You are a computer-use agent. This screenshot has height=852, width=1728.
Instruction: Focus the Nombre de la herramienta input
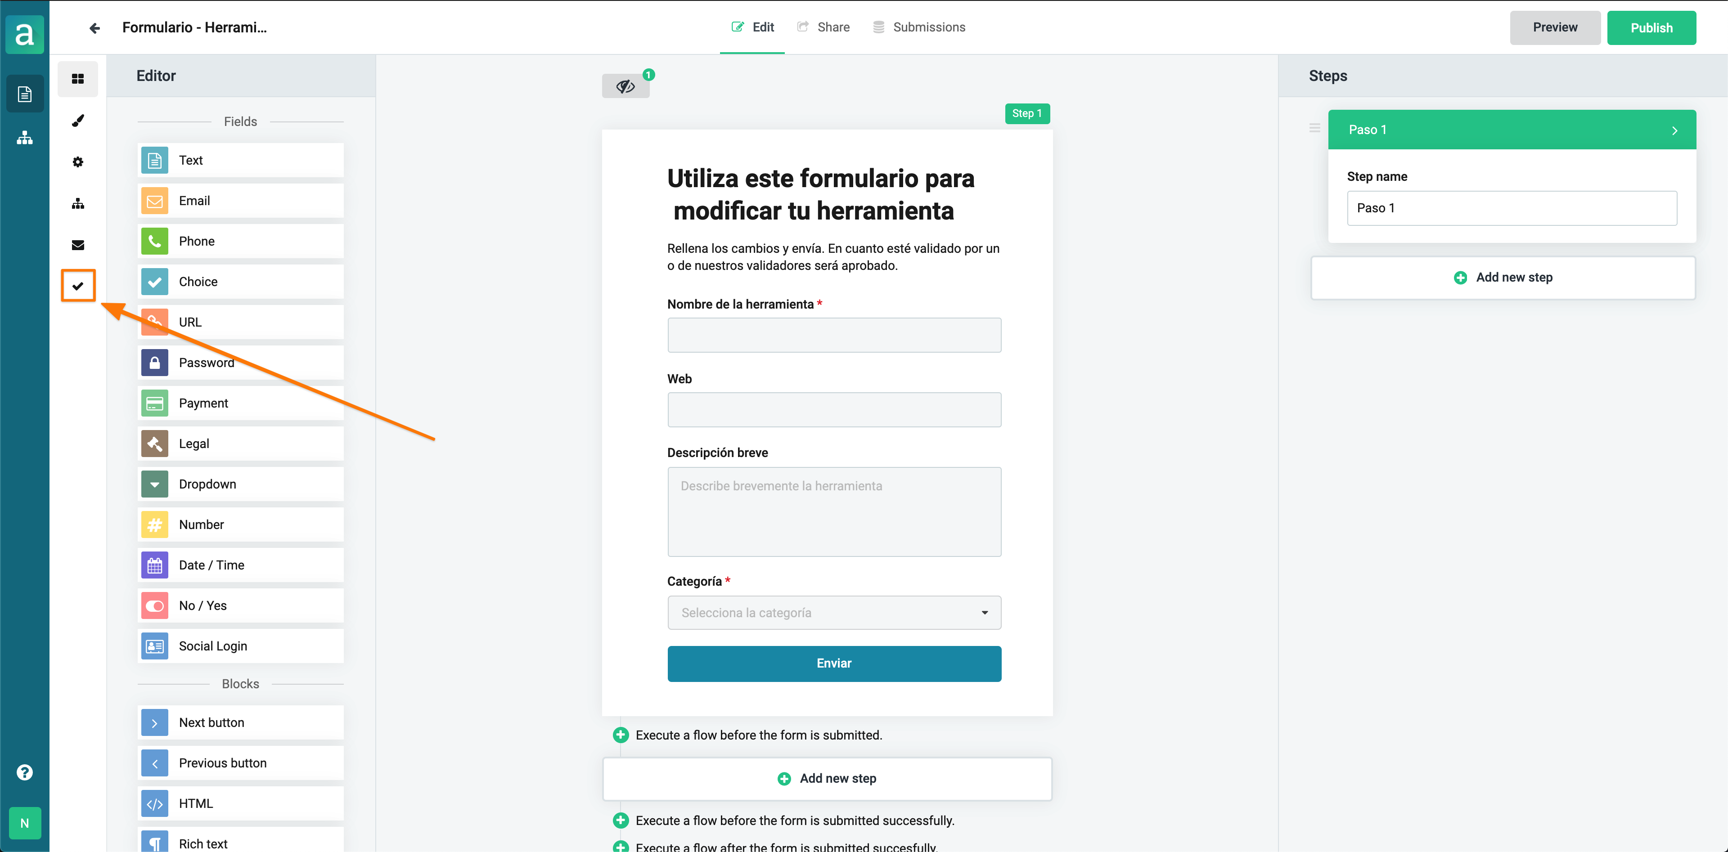[834, 335]
